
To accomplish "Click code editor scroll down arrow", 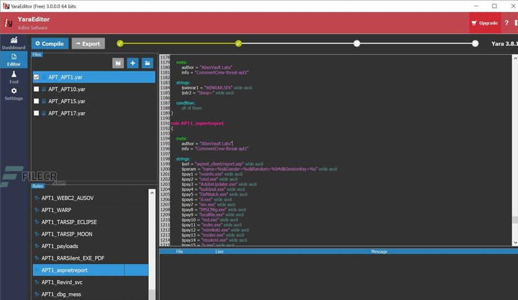I will [515, 242].
